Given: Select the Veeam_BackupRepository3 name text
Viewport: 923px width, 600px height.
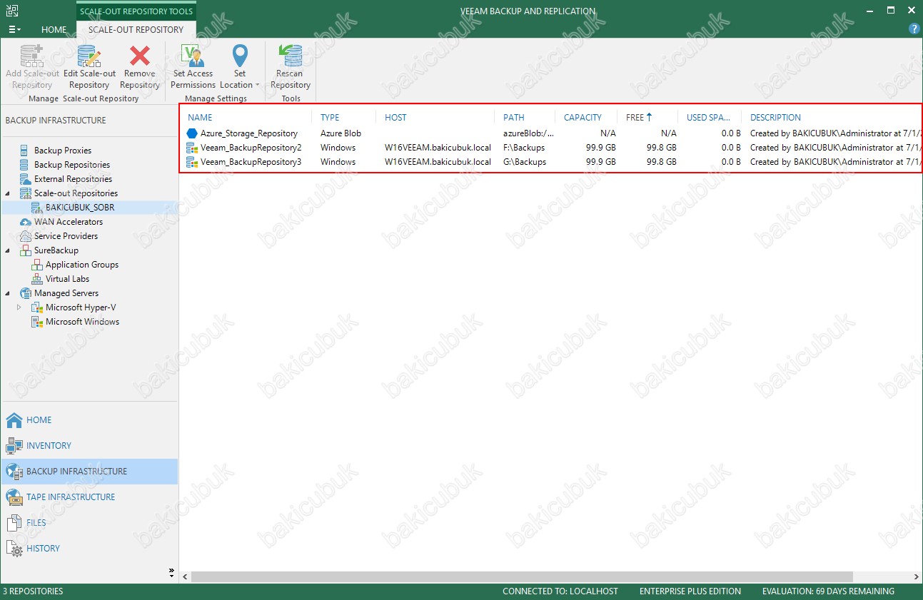Looking at the screenshot, I should point(251,162).
